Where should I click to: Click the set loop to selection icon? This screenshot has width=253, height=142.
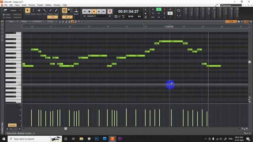(179, 16)
